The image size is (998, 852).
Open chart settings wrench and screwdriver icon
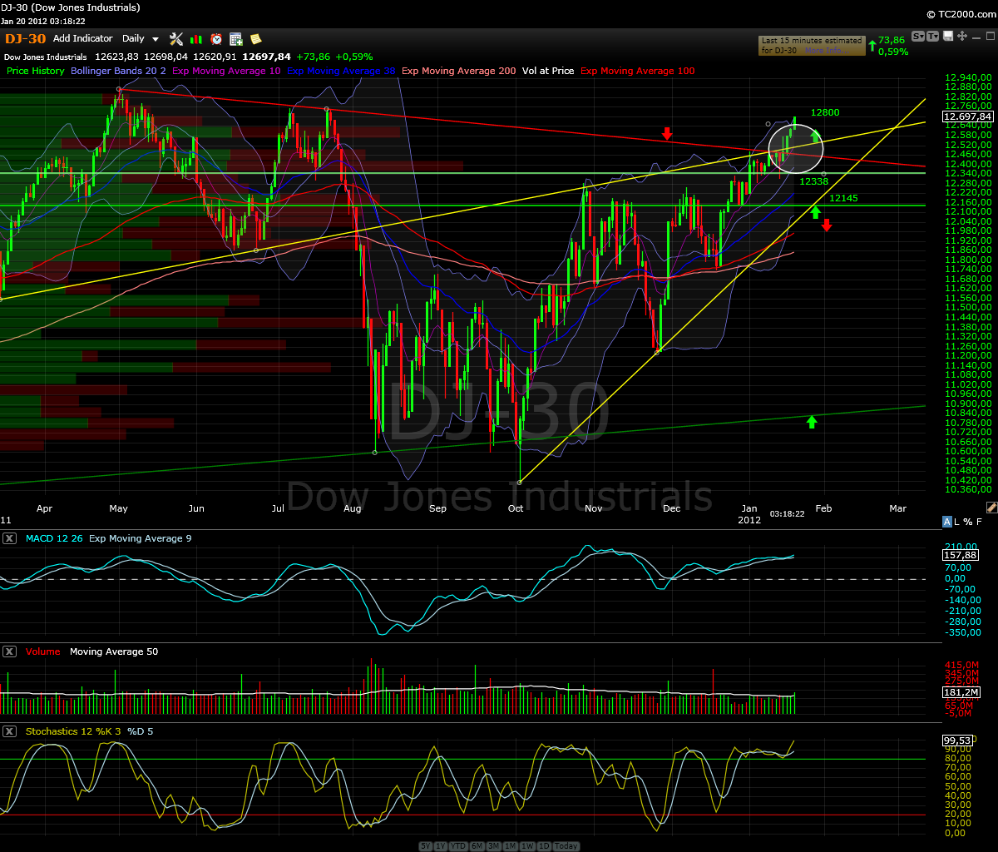click(176, 38)
